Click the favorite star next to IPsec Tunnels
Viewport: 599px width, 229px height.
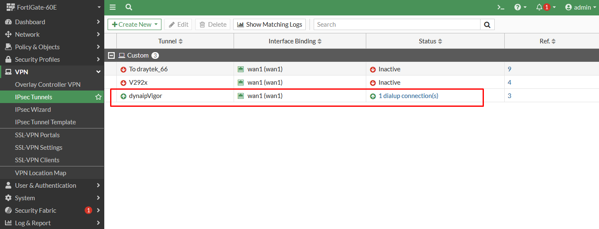tap(98, 97)
